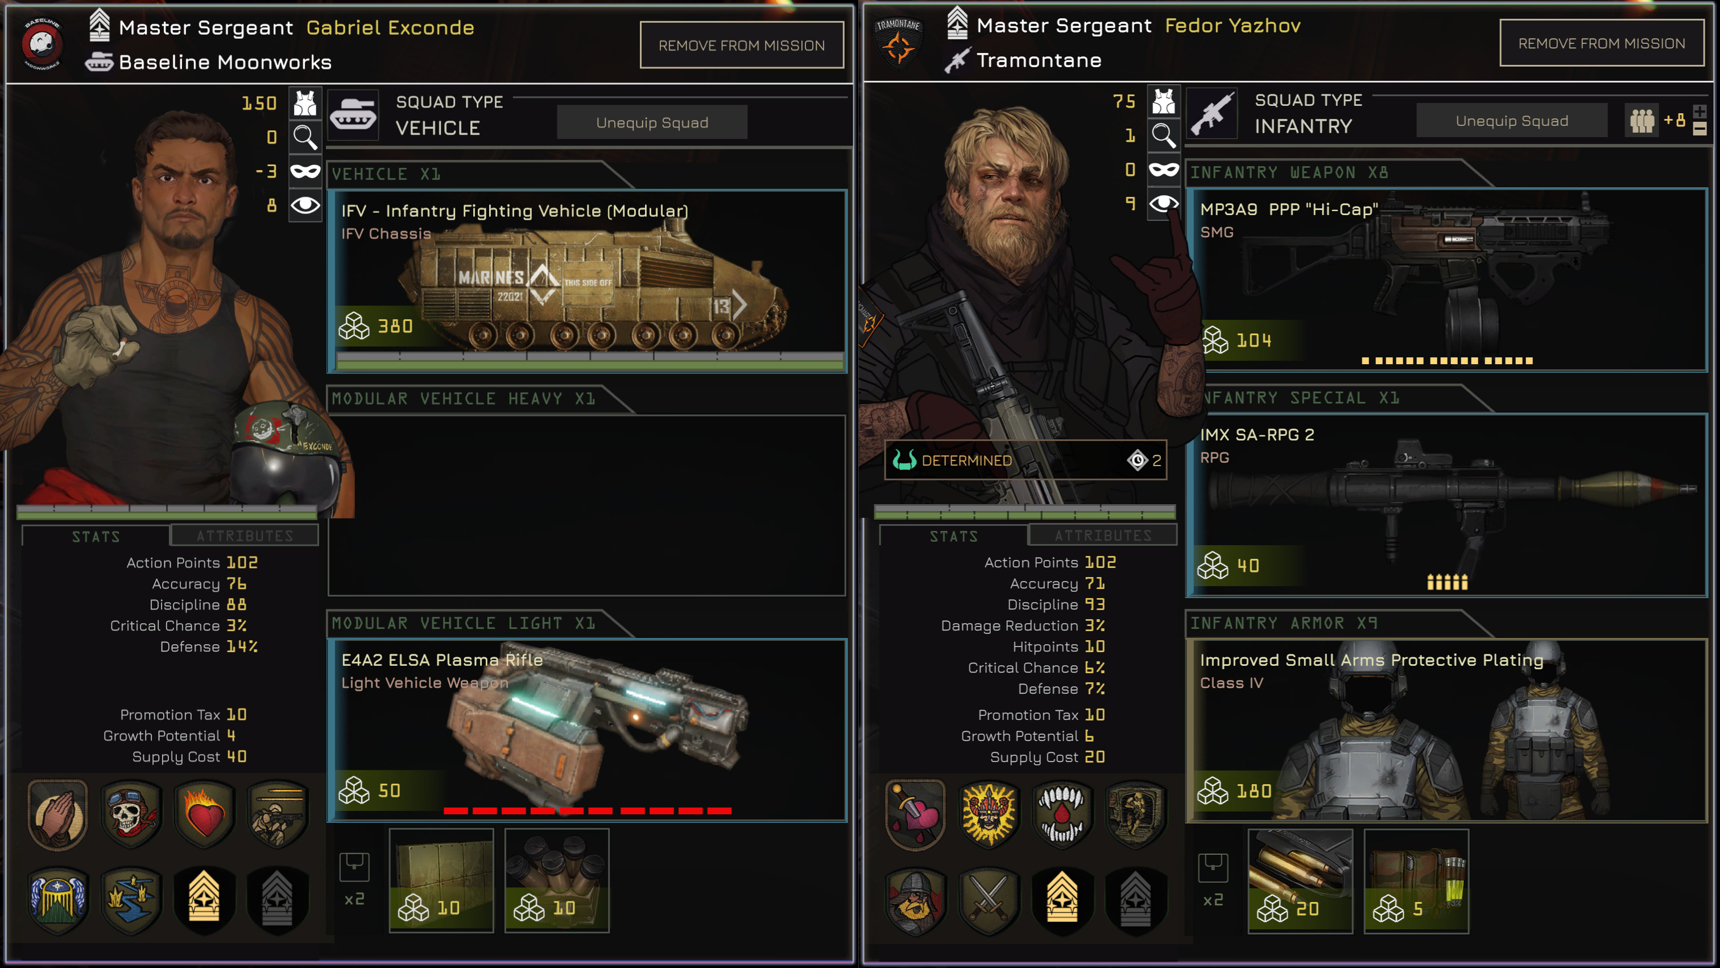Viewport: 1720px width, 968px height.
Task: Remove Gabriel Exconde from mission
Action: click(742, 46)
